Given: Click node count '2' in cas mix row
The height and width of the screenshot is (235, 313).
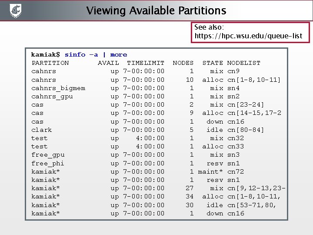Looking at the screenshot, I should [192, 105].
